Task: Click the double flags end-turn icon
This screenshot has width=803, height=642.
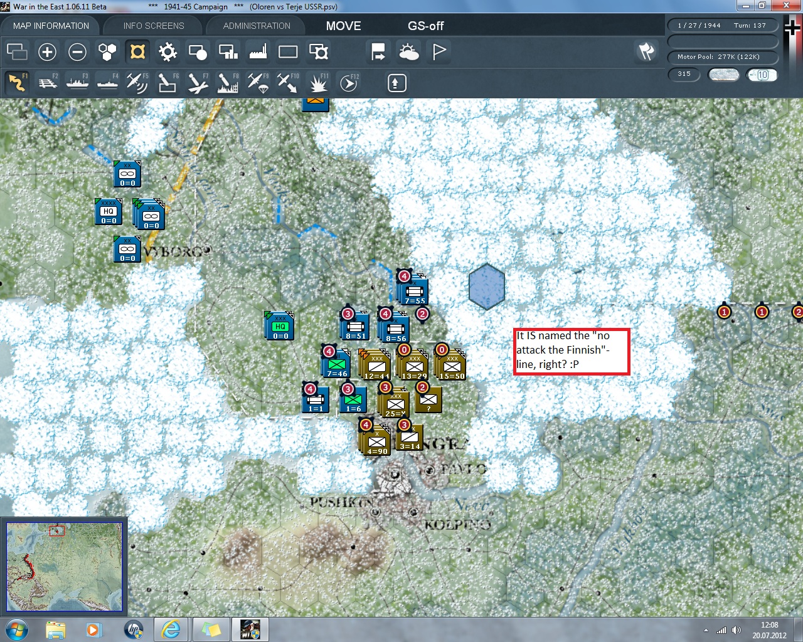Action: 646,51
